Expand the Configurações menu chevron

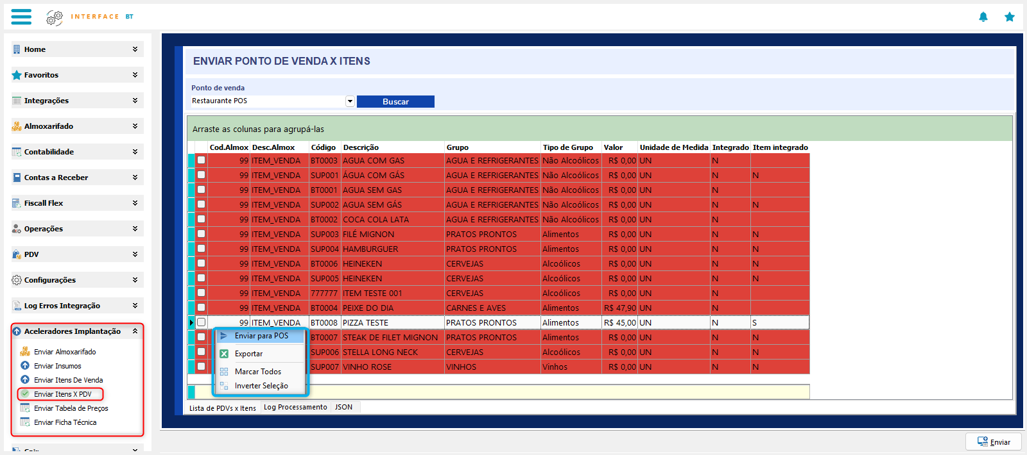[x=135, y=279]
